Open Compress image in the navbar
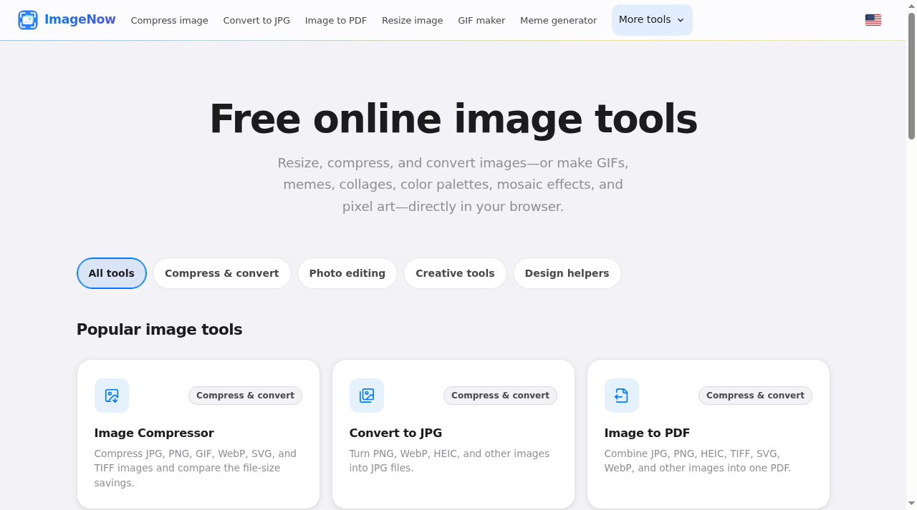This screenshot has height=510, width=917. coord(170,21)
